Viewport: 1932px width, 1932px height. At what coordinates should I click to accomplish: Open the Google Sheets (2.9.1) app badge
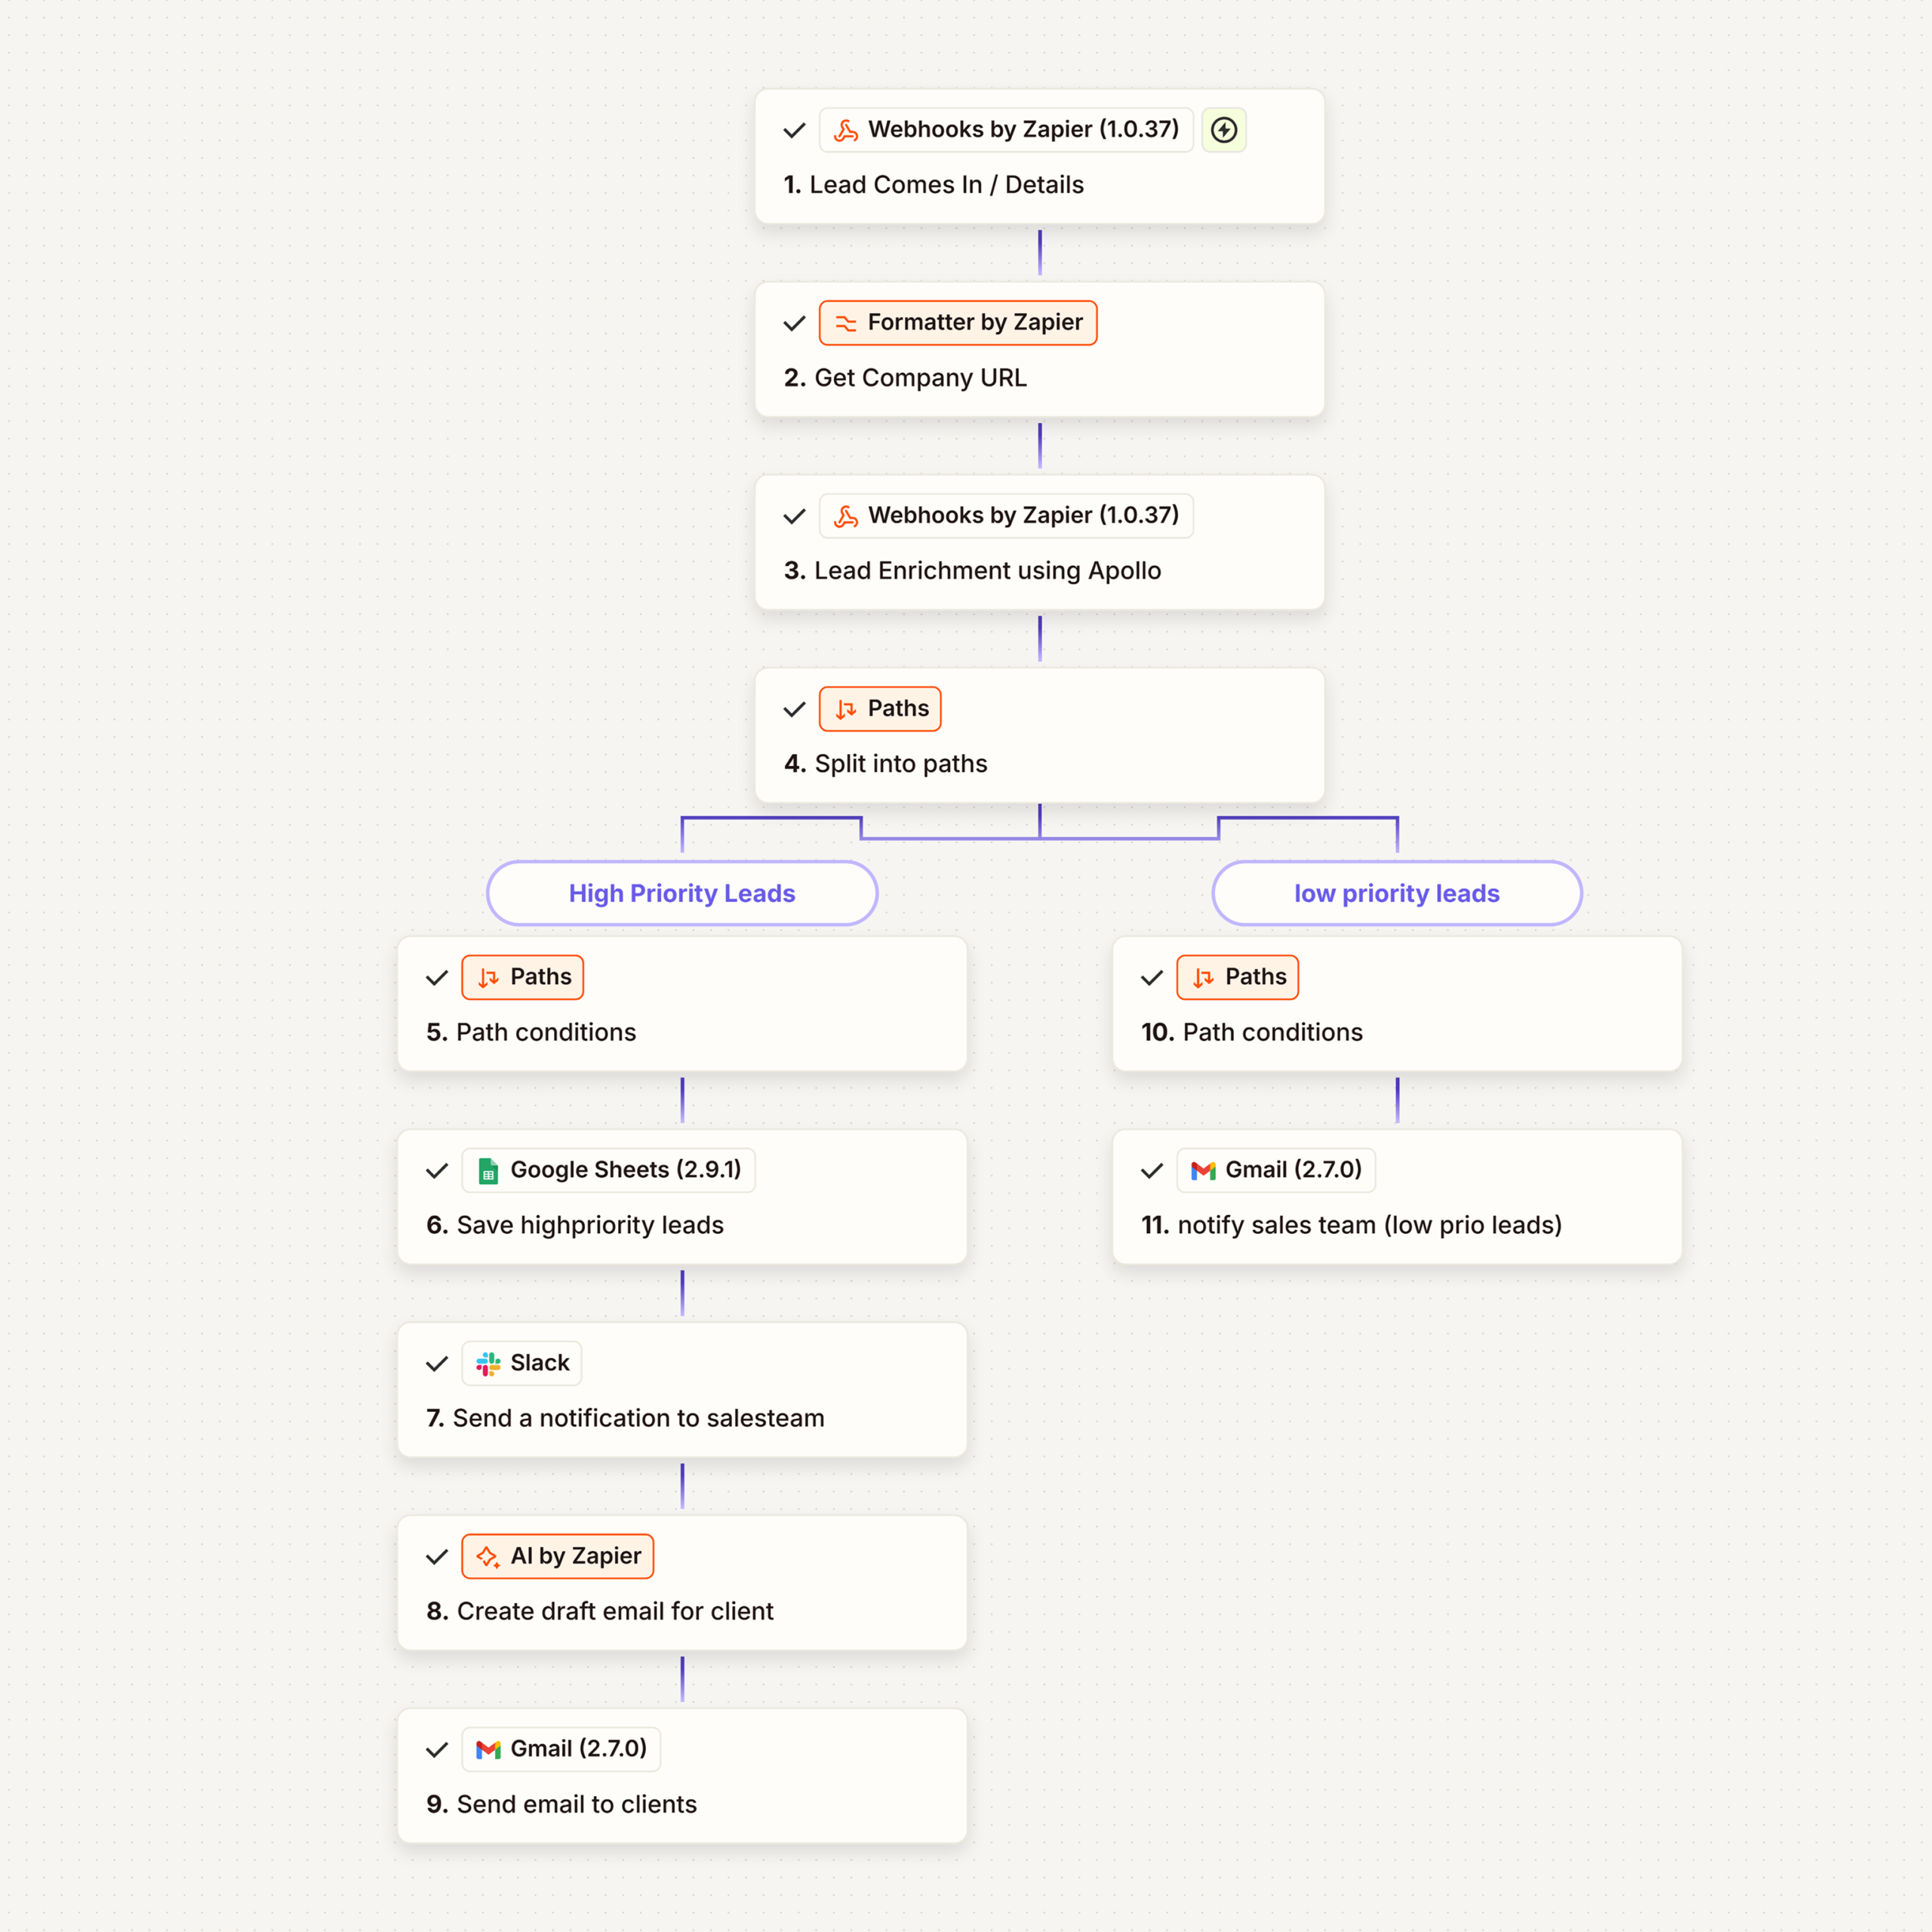click(x=608, y=1170)
